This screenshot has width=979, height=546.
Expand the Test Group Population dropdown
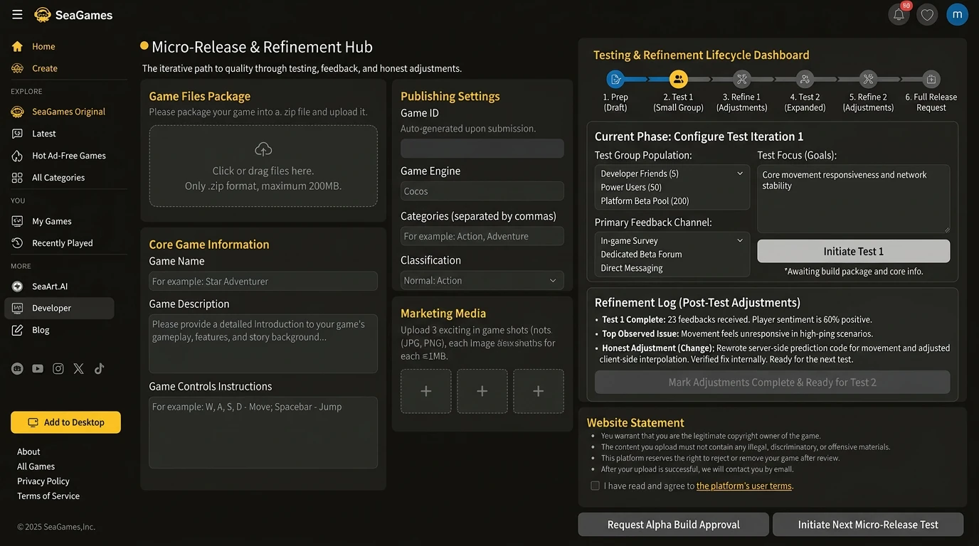pyautogui.click(x=739, y=173)
